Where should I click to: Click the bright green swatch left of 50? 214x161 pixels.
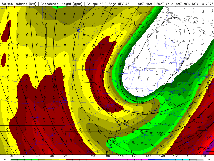tap(35, 160)
